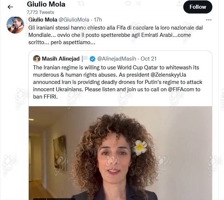Click bold Masih Alinejad name
The width and height of the screenshot is (224, 200).
tap(61, 59)
